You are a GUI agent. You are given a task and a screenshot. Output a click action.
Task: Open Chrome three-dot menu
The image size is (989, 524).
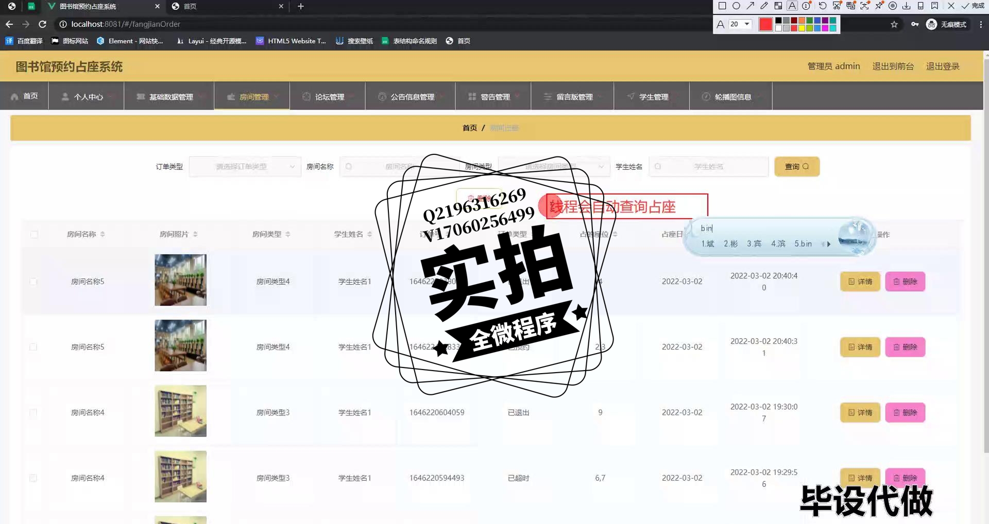click(x=981, y=24)
